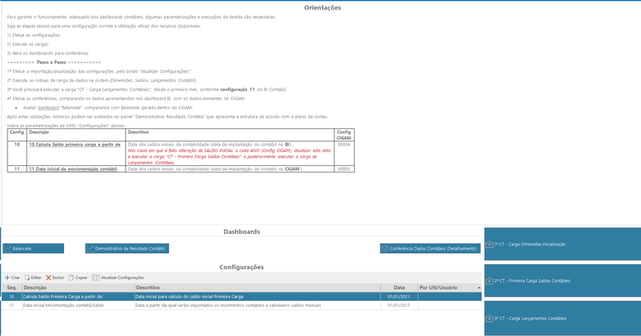Sort grid by Seq. column header
Screen dimensions: 641x336
[x=12, y=288]
